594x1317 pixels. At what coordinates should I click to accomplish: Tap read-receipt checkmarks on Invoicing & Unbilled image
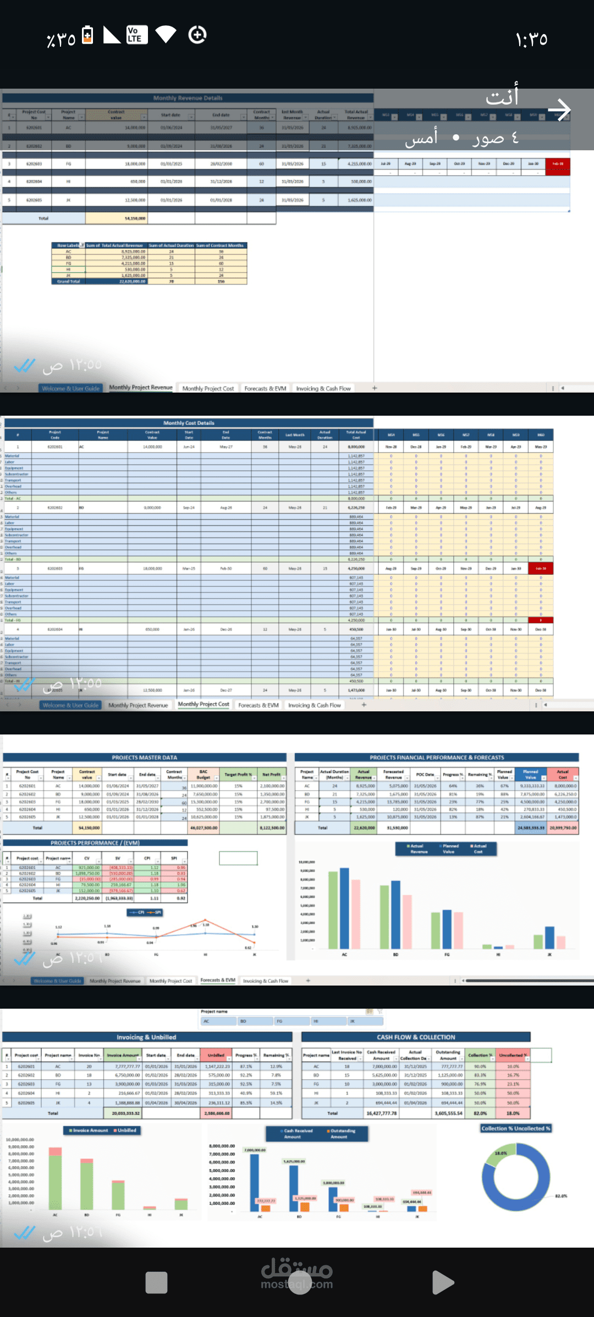click(x=24, y=1233)
